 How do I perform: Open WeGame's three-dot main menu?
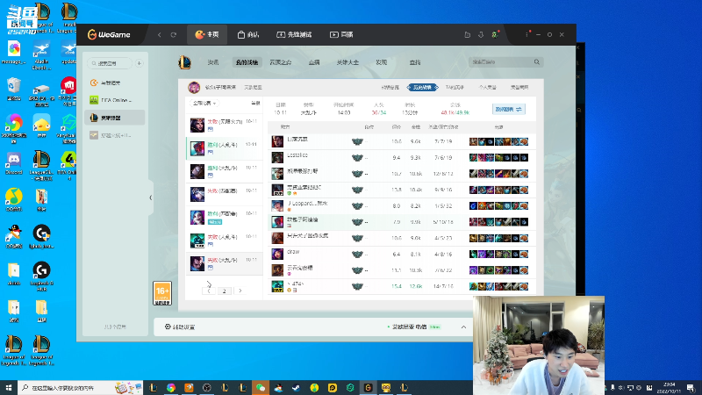(527, 34)
